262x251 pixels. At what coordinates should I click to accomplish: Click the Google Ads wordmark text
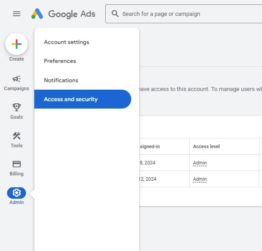click(x=72, y=14)
